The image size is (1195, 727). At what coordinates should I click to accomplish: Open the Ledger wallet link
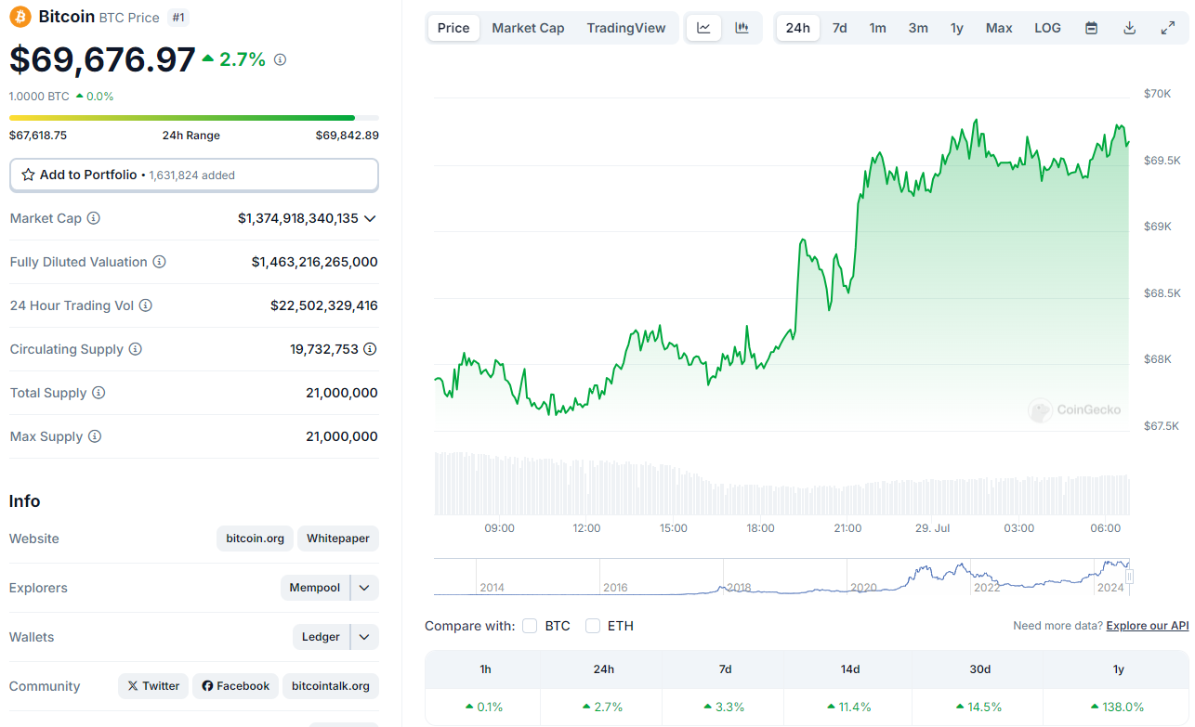tap(321, 637)
